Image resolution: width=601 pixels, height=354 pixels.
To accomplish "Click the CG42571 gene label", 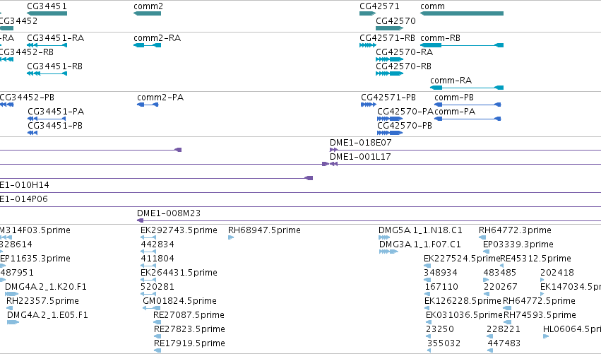I will (x=379, y=6).
